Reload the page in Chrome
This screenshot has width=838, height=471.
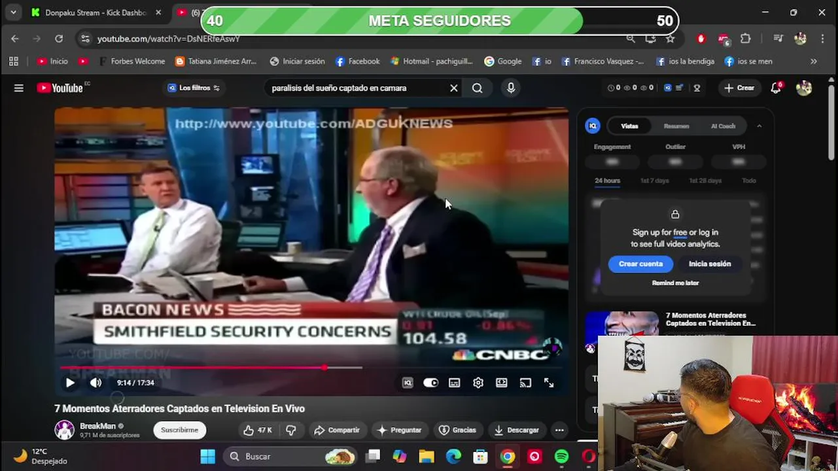point(59,39)
